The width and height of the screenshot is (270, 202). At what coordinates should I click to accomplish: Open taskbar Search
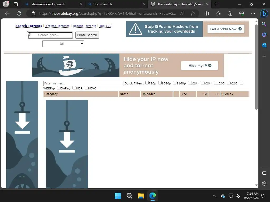[x=129, y=196]
